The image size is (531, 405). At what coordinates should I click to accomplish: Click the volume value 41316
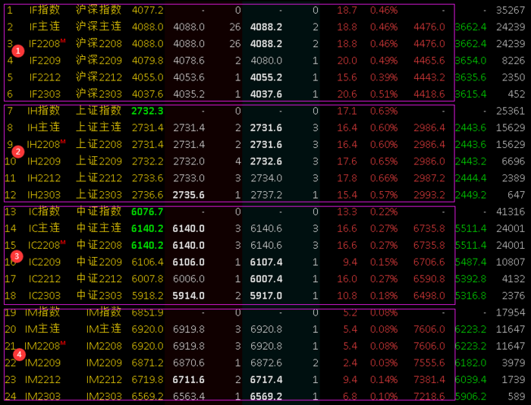coord(511,212)
